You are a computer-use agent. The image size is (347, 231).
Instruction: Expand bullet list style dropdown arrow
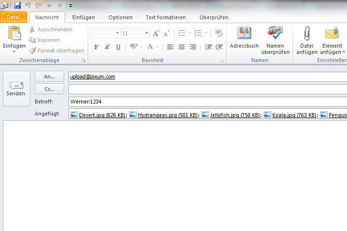pyautogui.click(x=190, y=33)
